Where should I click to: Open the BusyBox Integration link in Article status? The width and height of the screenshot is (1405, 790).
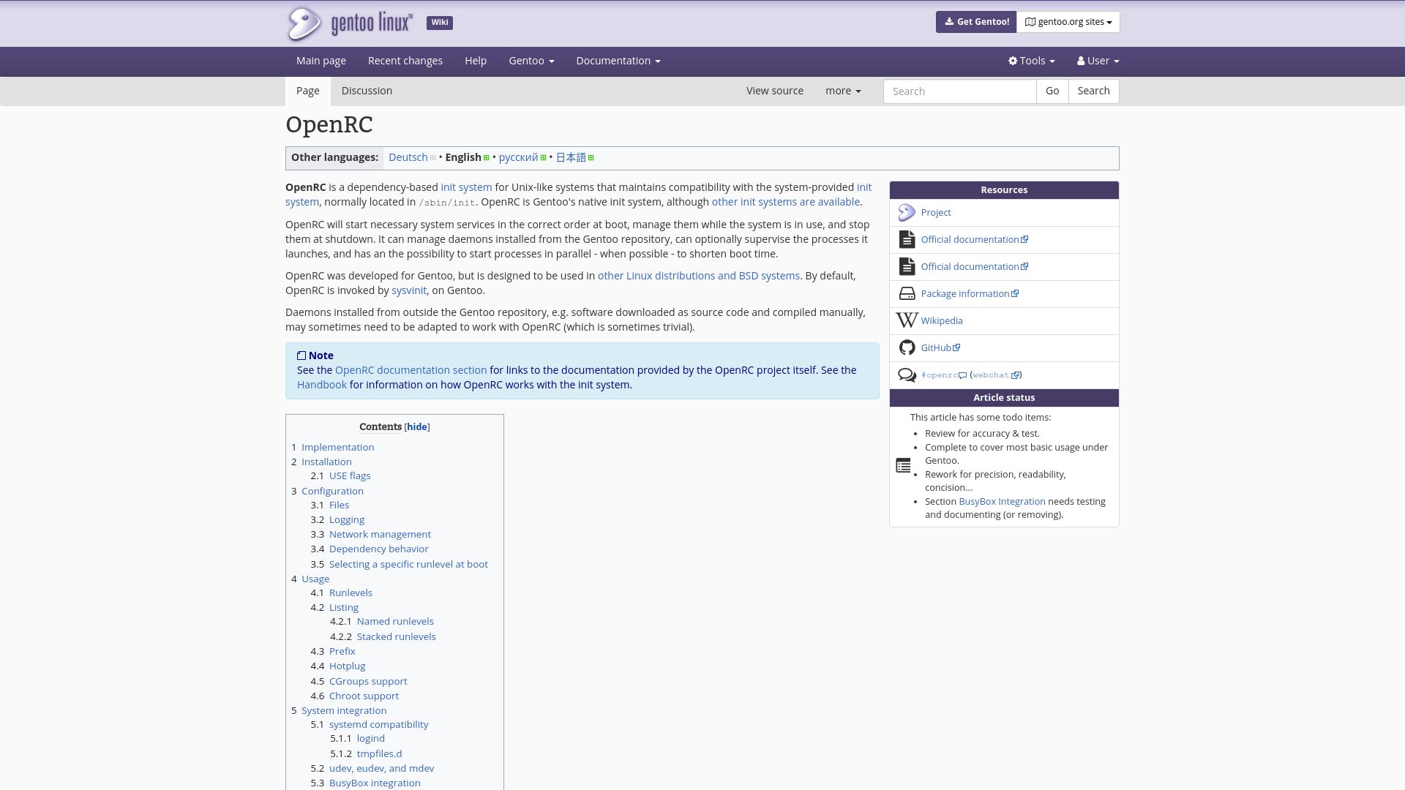click(1002, 502)
